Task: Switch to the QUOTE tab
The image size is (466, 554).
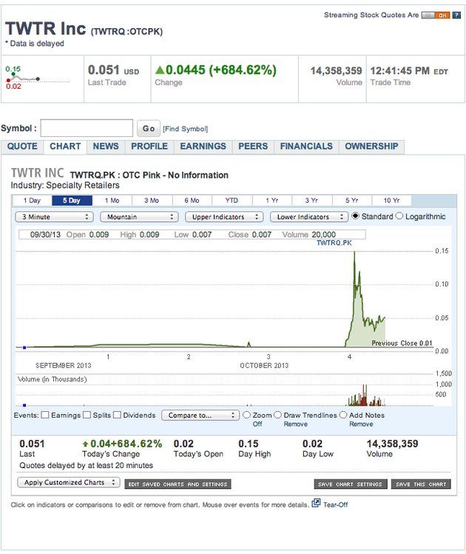Action: (22, 146)
